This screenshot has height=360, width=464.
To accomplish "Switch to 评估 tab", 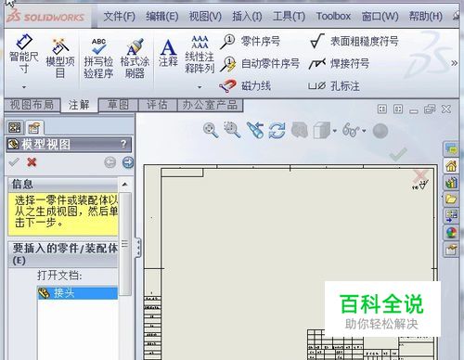I will (158, 105).
